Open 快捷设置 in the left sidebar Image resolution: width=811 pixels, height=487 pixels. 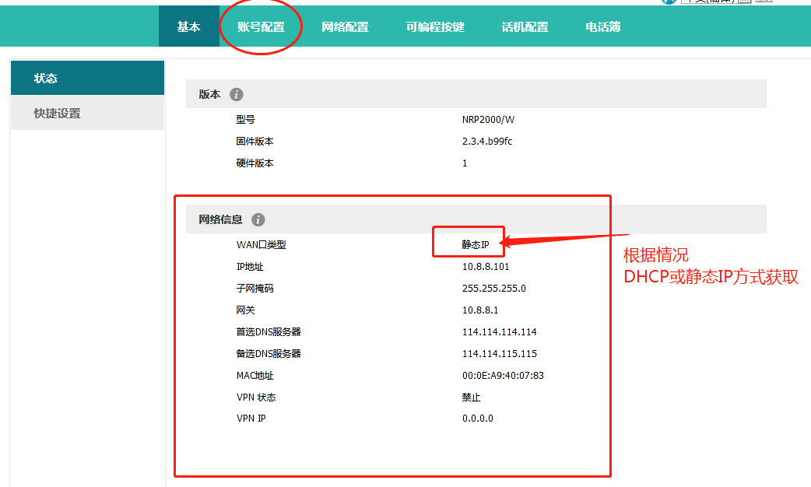point(87,113)
